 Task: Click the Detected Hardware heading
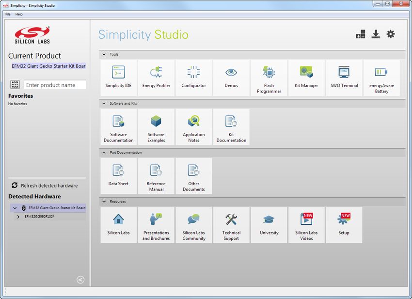point(34,197)
